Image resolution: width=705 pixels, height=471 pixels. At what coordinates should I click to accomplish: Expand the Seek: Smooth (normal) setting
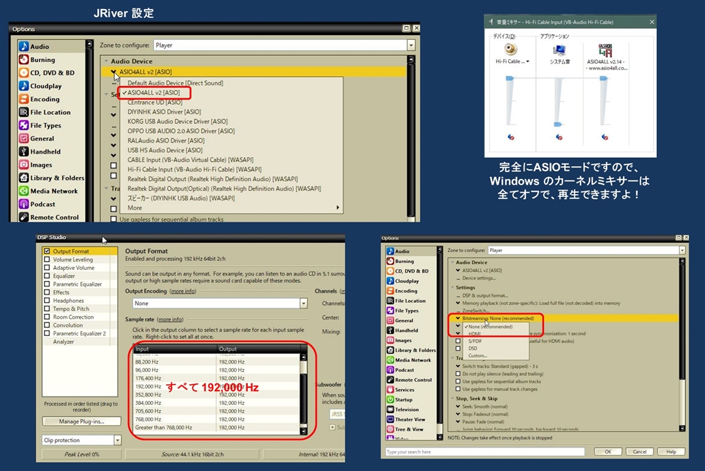tap(458, 406)
